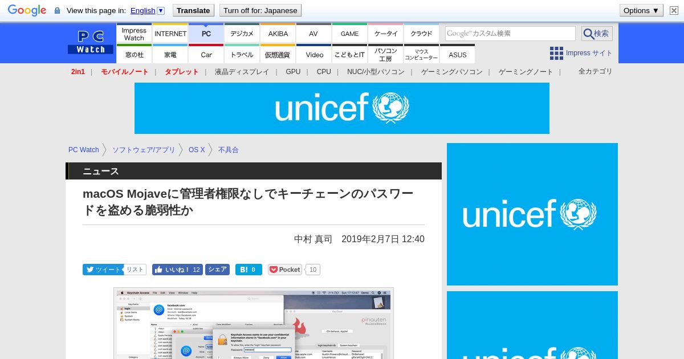Open the トラベル tab
This screenshot has width=684, height=359.
(x=242, y=54)
